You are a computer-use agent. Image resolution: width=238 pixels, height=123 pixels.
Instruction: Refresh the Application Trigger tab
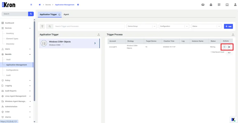click(x=59, y=15)
